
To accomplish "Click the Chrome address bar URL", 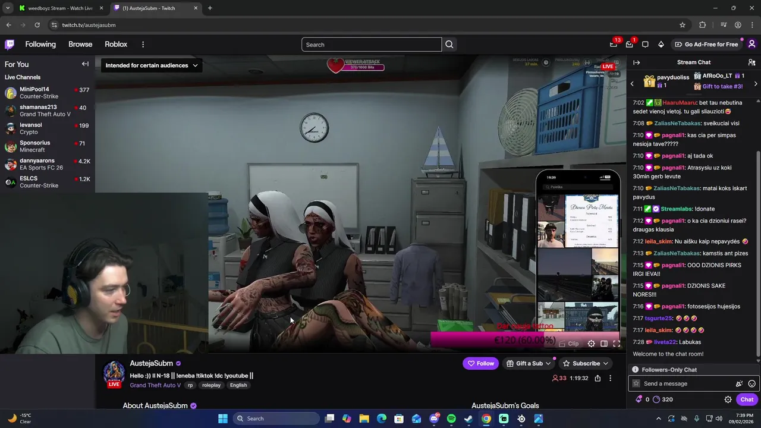I will coord(89,25).
